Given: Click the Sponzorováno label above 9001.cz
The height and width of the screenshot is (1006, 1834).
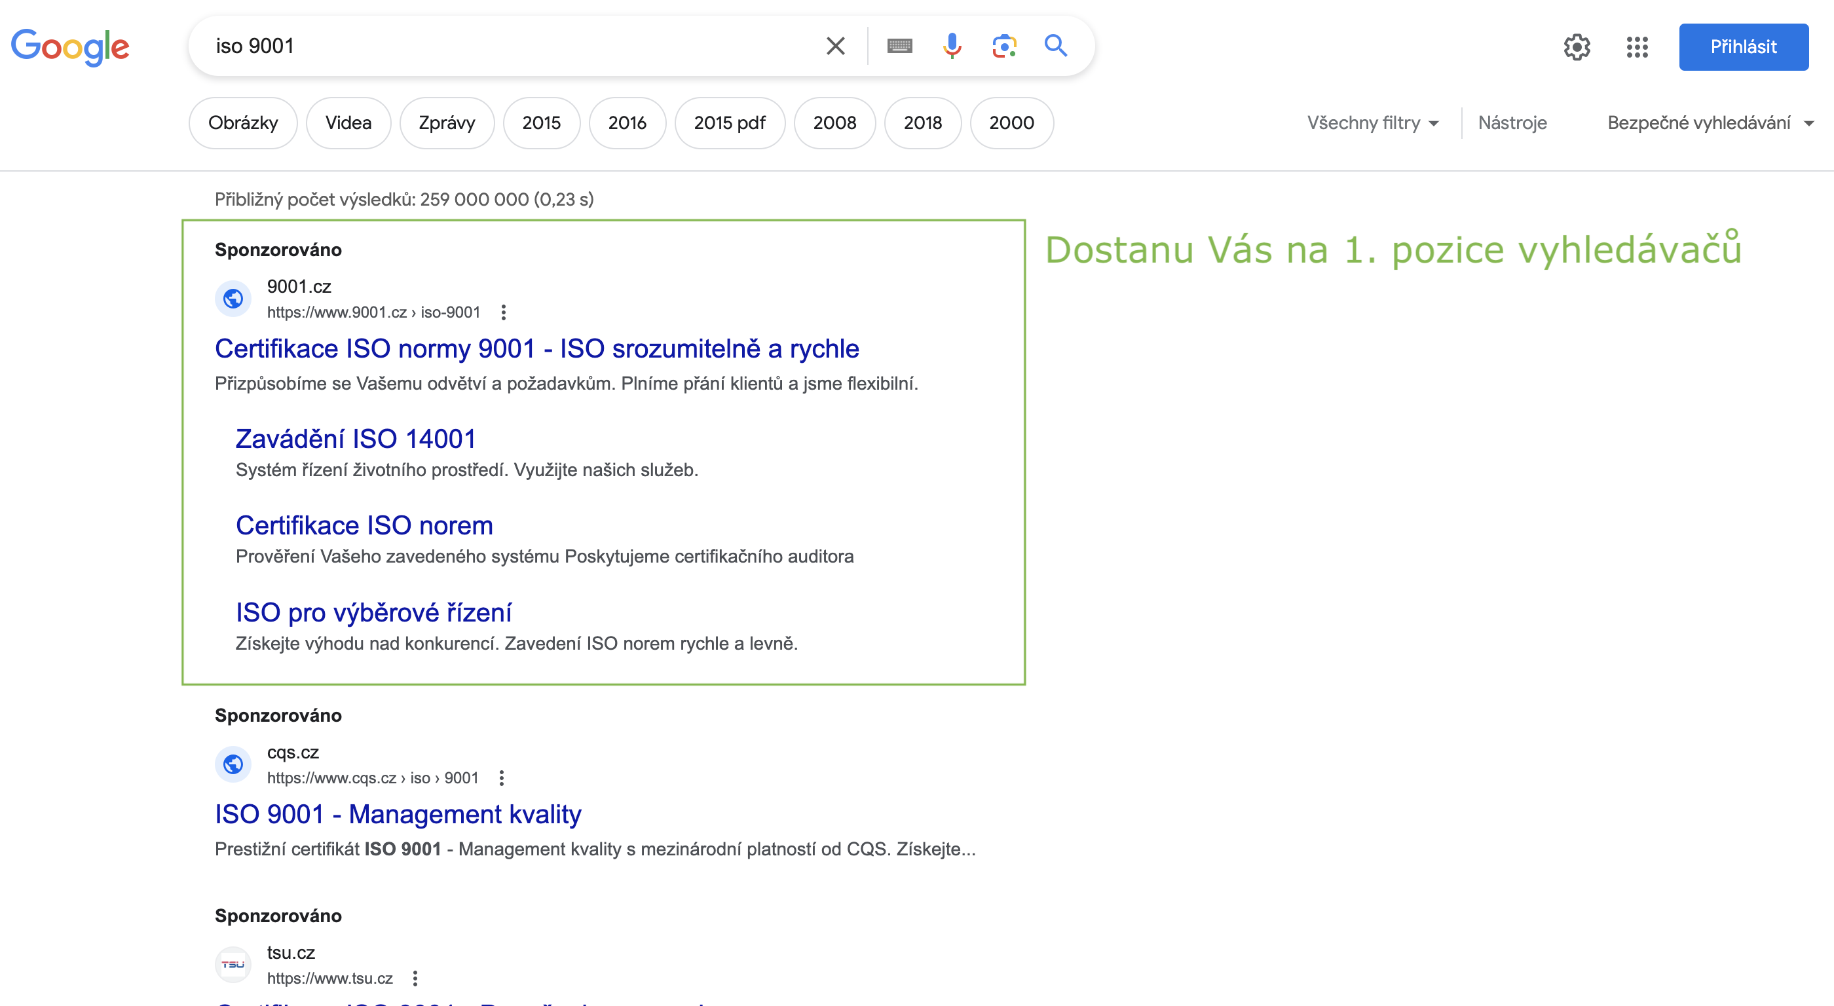Looking at the screenshot, I should click(278, 250).
